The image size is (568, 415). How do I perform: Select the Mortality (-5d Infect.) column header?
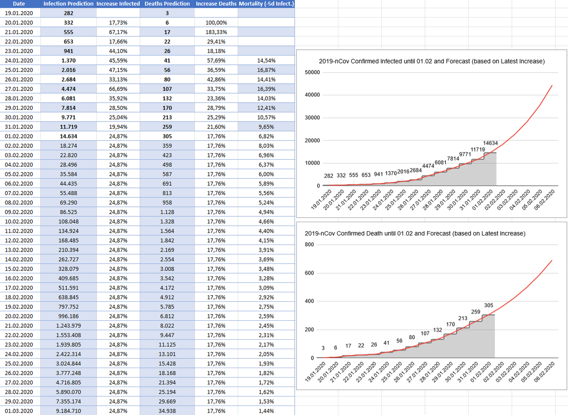266,4
